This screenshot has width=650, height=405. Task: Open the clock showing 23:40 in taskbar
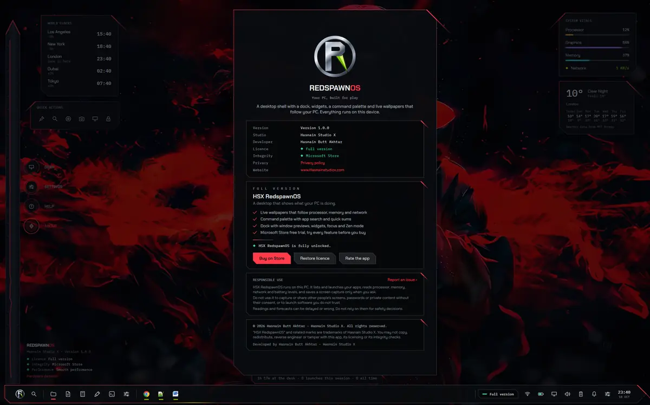624,394
